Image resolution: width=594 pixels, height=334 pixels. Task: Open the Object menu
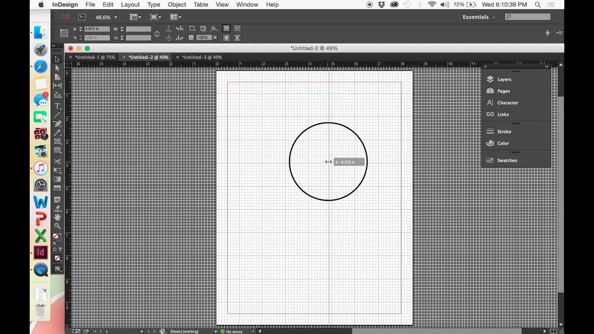click(177, 5)
